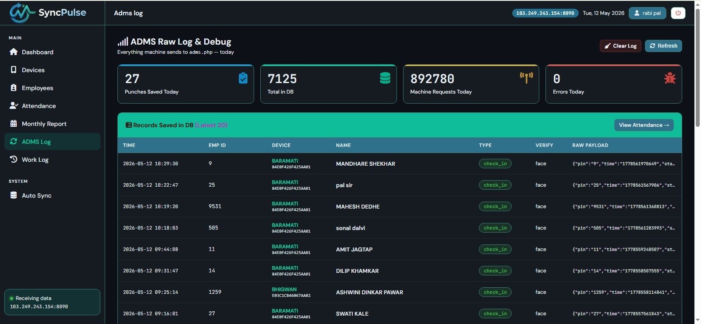Click the signal bars icon beside ADMS Raw Log
The width and height of the screenshot is (701, 324).
tap(123, 42)
